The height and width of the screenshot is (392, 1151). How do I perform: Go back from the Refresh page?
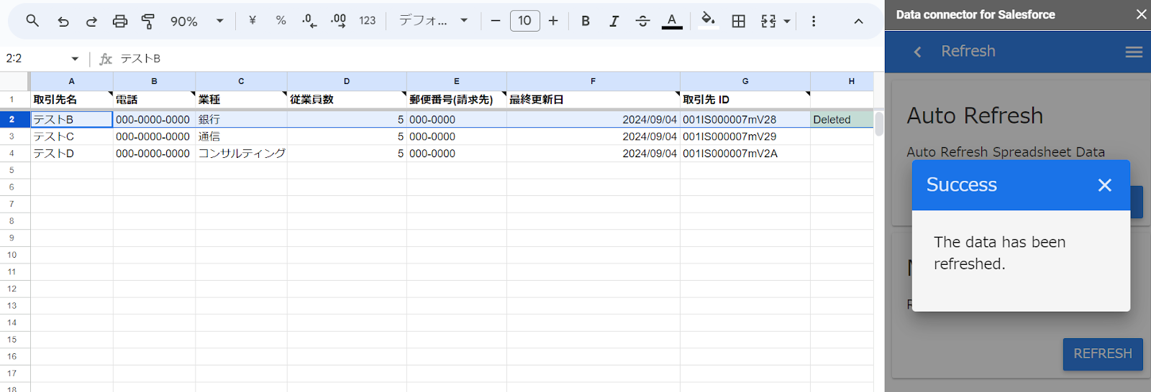coord(917,52)
